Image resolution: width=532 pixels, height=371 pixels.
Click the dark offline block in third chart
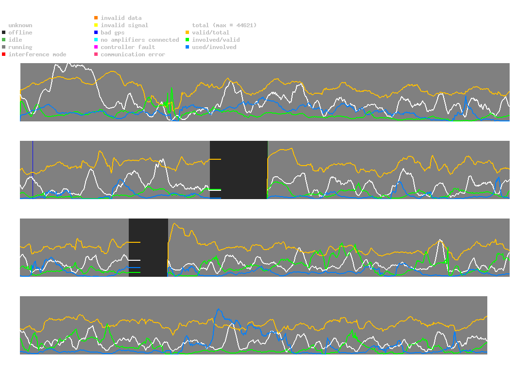(148, 248)
